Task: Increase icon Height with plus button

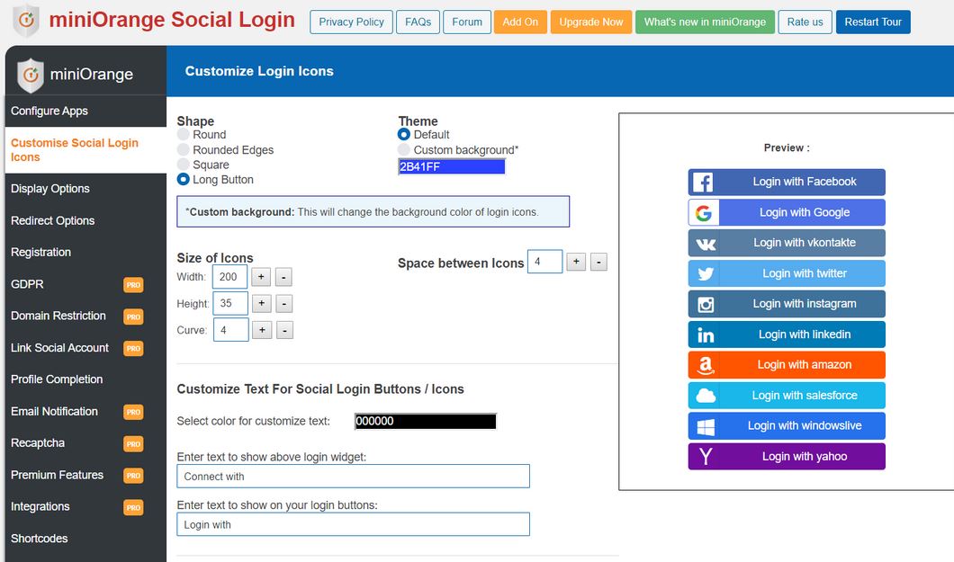Action: point(262,303)
